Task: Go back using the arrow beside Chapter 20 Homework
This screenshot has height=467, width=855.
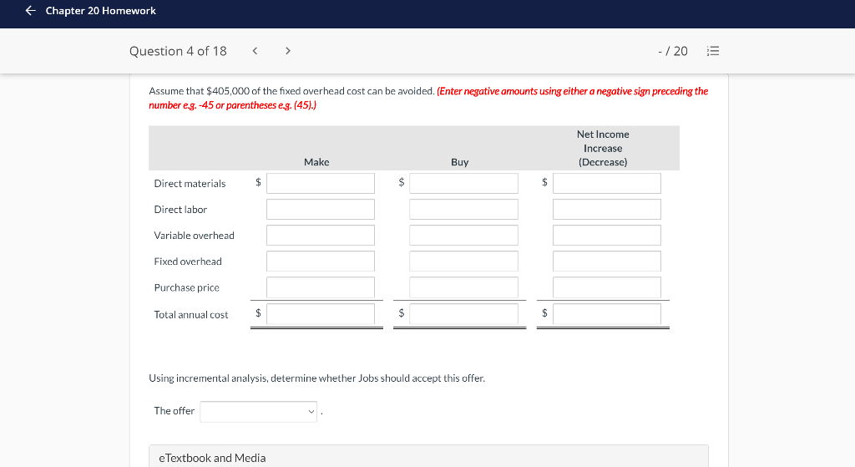Action: (31, 10)
